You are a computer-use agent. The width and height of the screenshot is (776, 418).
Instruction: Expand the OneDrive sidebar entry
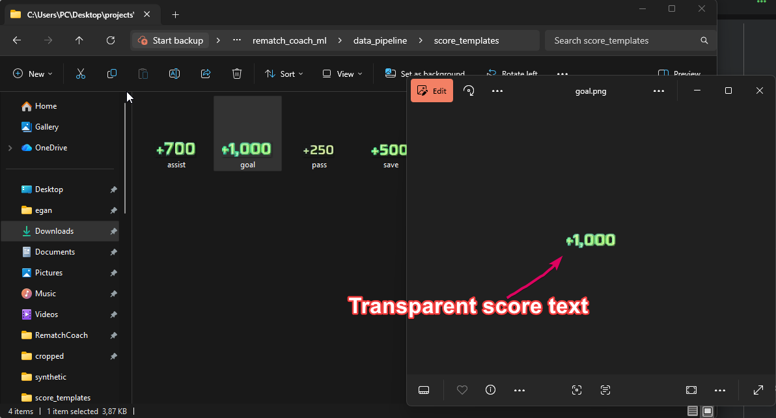coord(10,148)
